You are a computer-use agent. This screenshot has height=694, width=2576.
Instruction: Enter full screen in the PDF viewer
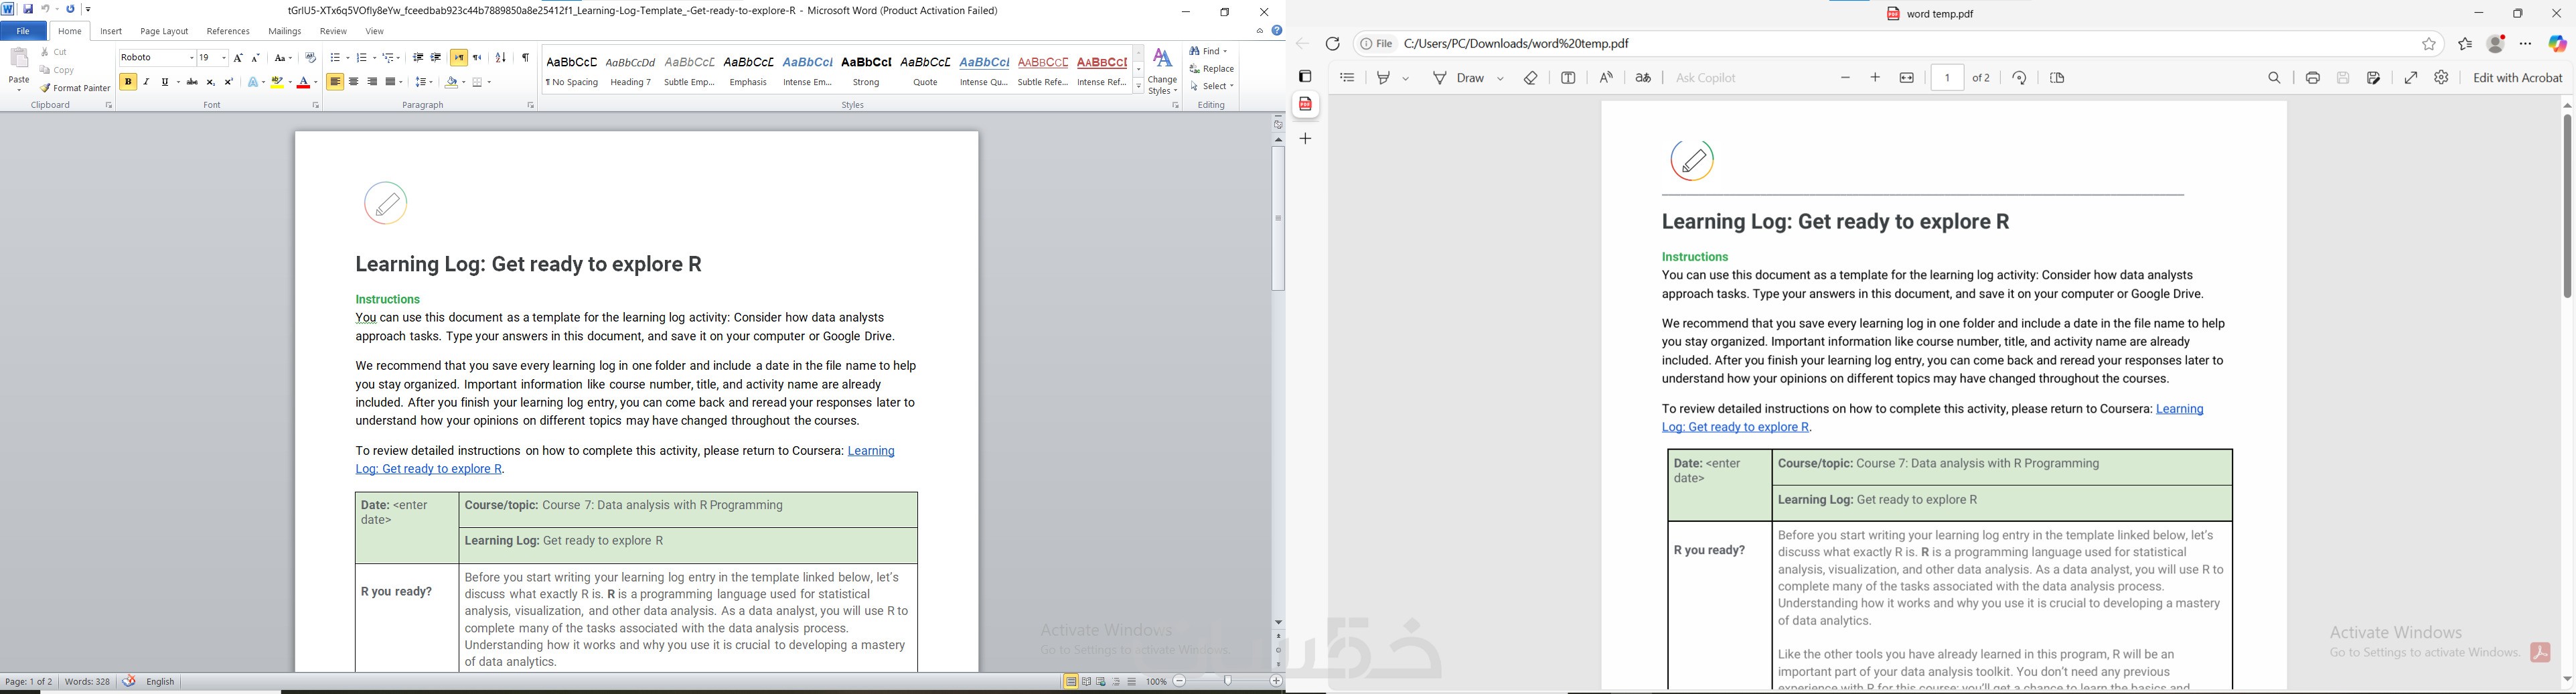[x=2411, y=78]
